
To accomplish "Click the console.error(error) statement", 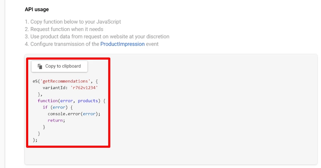I will [x=74, y=114].
